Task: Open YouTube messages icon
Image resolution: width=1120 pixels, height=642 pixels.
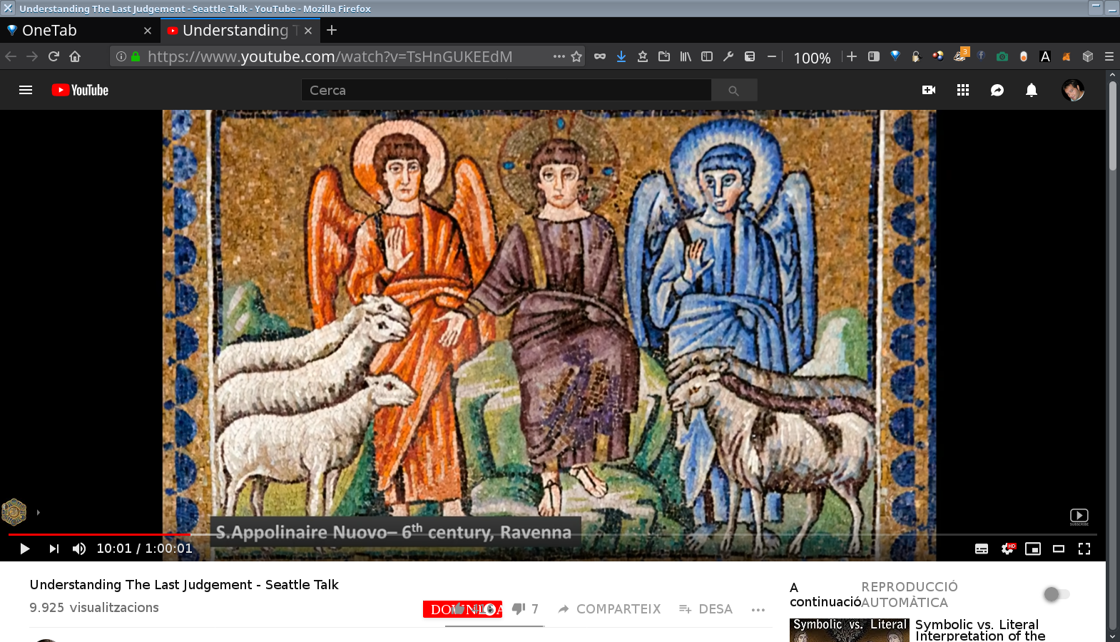Action: (997, 90)
